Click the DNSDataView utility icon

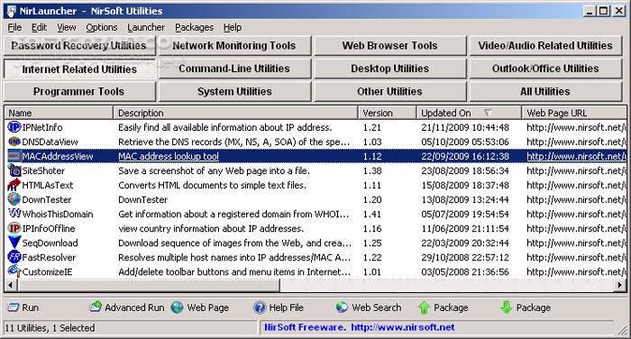(x=14, y=142)
